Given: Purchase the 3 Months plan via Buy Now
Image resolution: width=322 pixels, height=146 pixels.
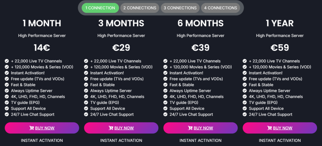Looking at the screenshot, I should coord(121,128).
